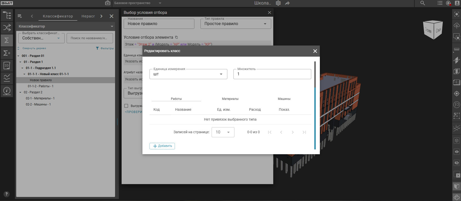Open the Тип правила dropdown

[235, 24]
